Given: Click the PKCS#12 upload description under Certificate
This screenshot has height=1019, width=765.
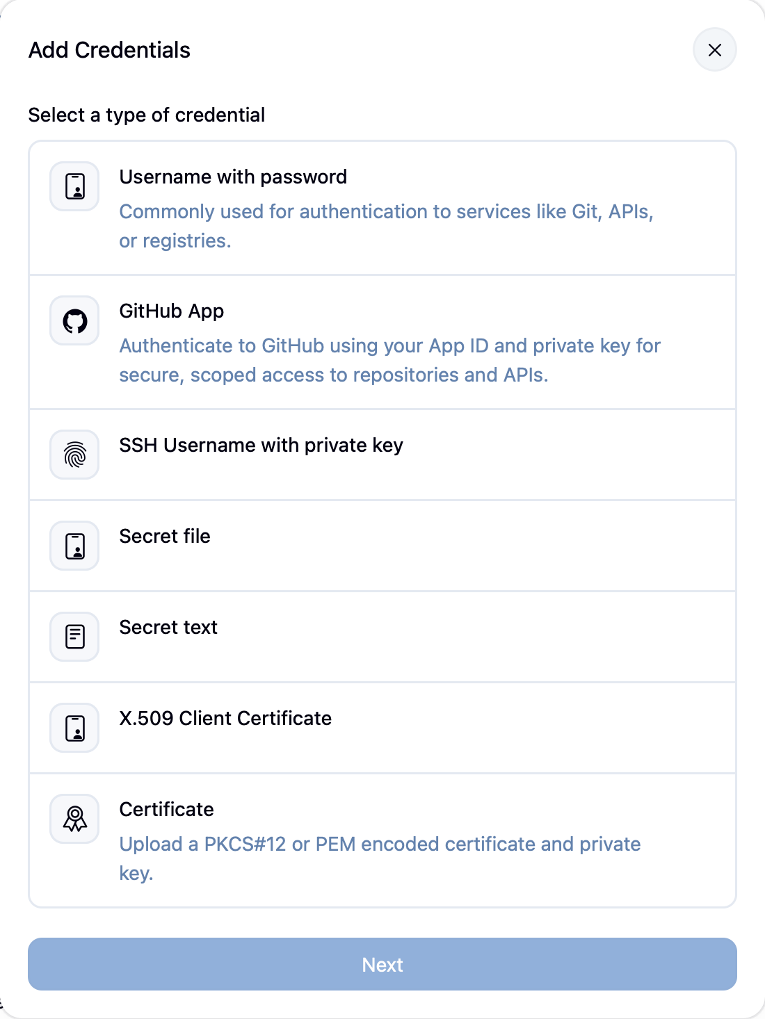Looking at the screenshot, I should (380, 858).
